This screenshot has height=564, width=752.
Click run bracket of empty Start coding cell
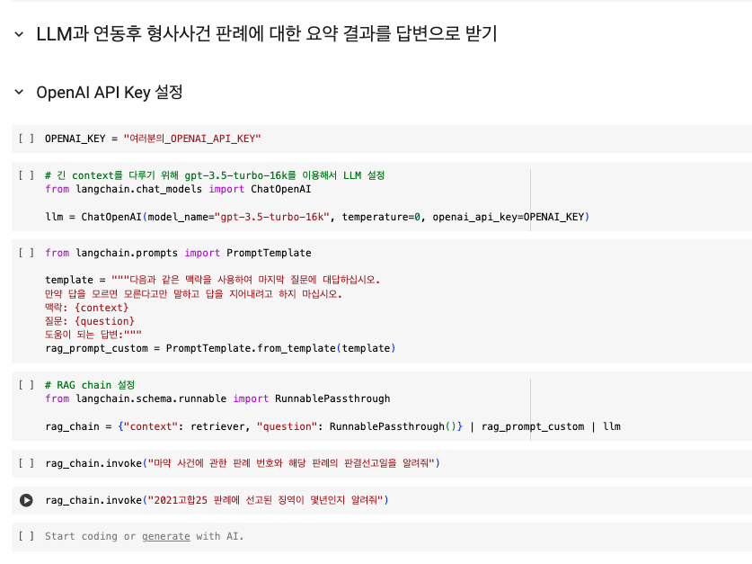[26, 536]
